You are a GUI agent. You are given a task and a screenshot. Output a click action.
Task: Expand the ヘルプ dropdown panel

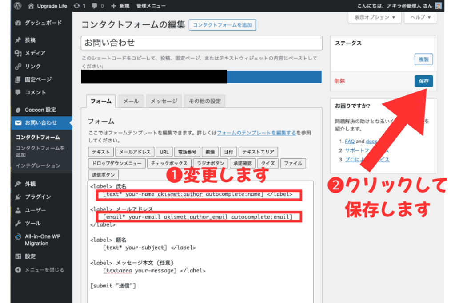click(x=420, y=17)
